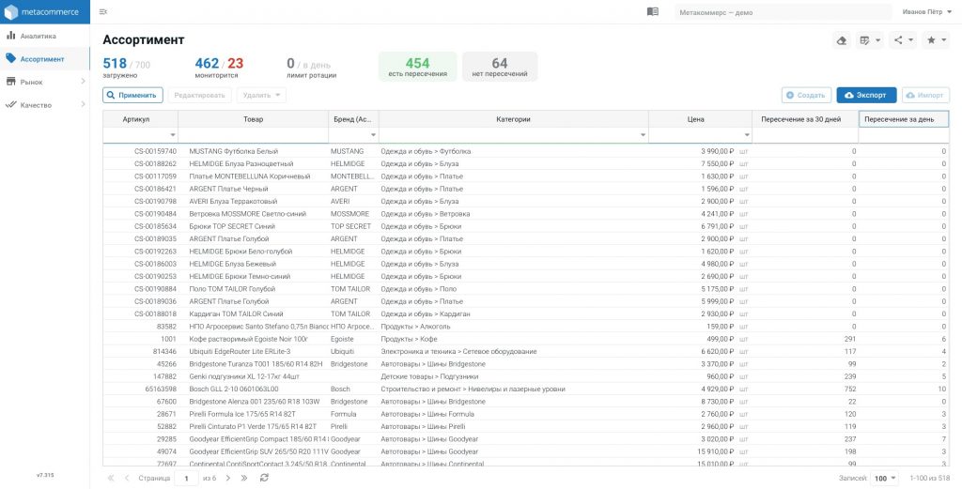Open the Аналитика section in sidebar
Screen dimensions: 962x489
coord(38,36)
